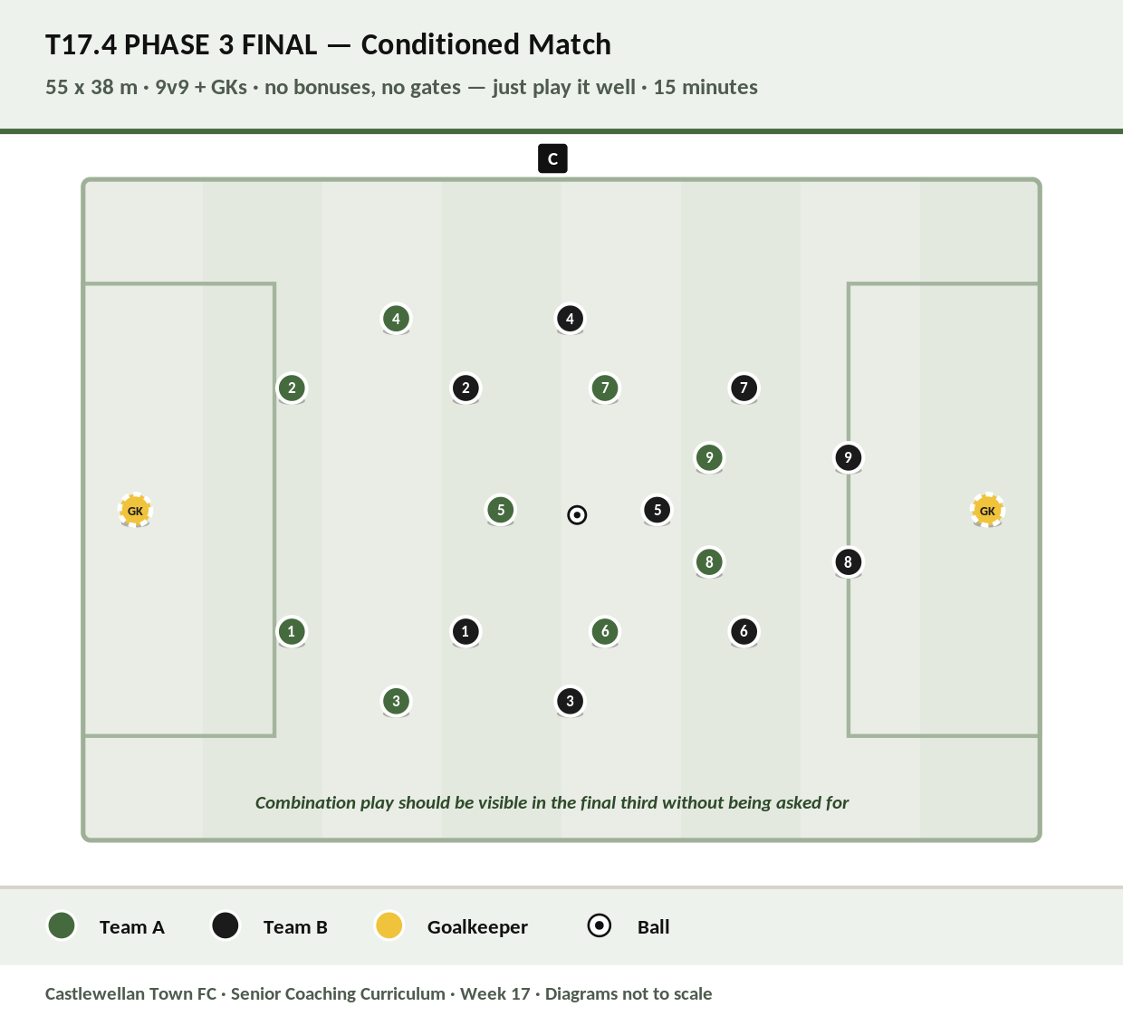Click the Ball legend icon

(600, 925)
